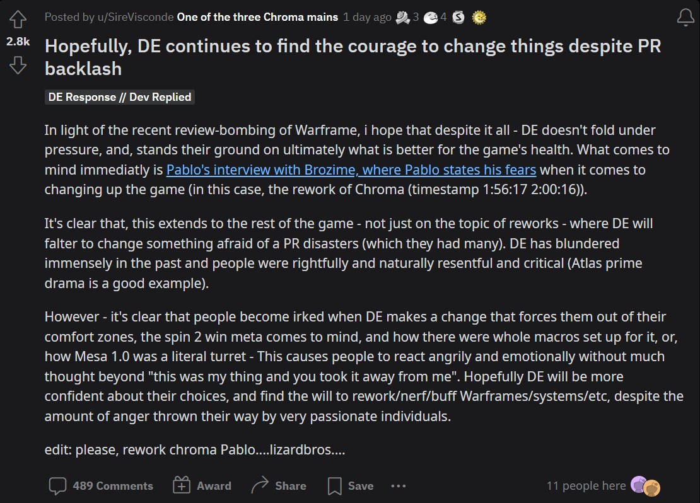Click the speech bubble comments icon

tap(57, 485)
